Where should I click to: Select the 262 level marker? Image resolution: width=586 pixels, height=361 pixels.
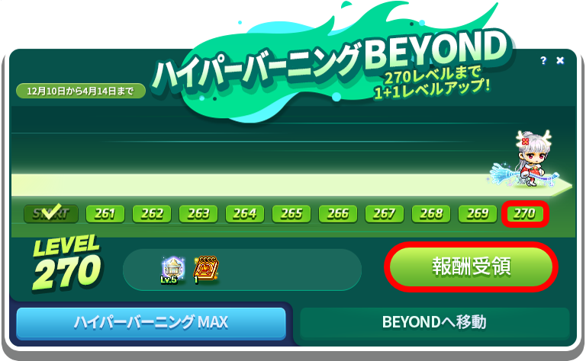152,214
